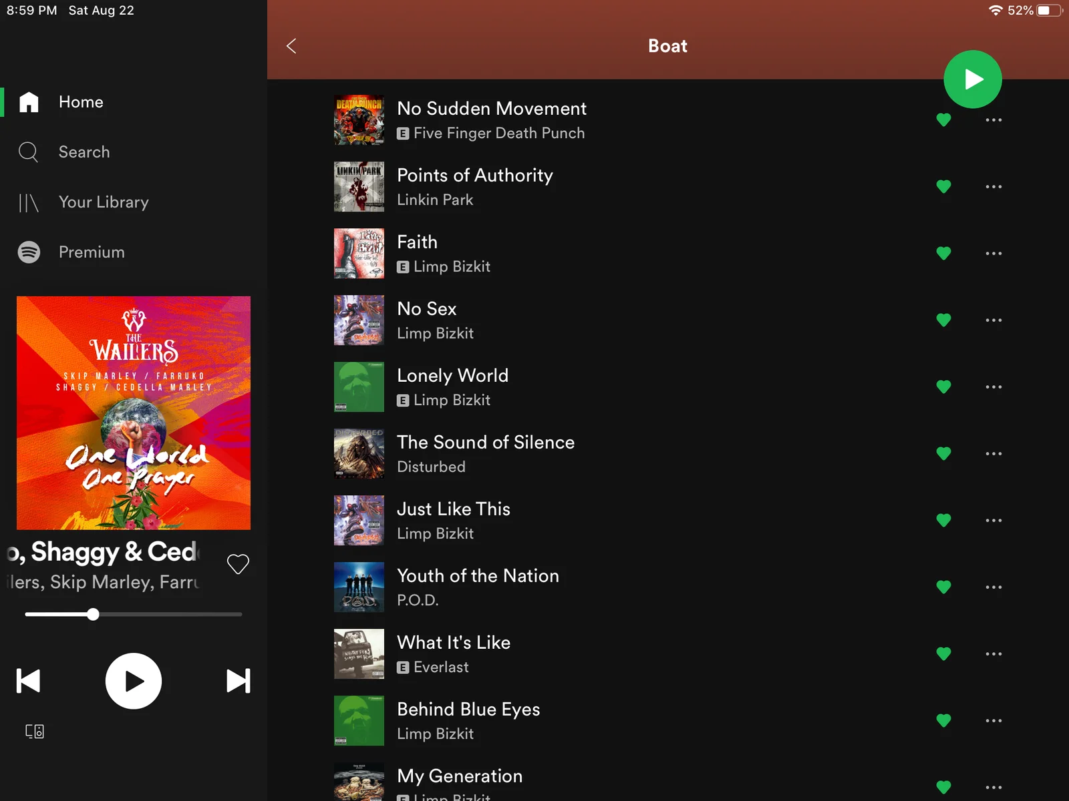Click the Faith album cover

[x=359, y=254]
